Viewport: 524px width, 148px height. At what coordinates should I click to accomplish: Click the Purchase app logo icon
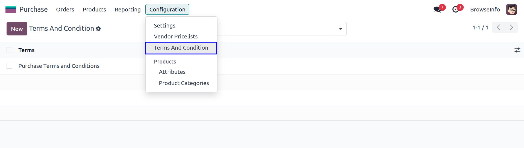[11, 10]
